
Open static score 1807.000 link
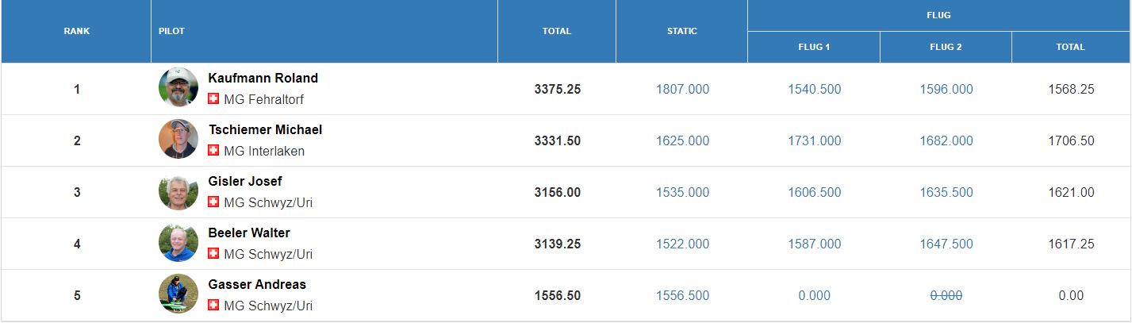coord(682,90)
